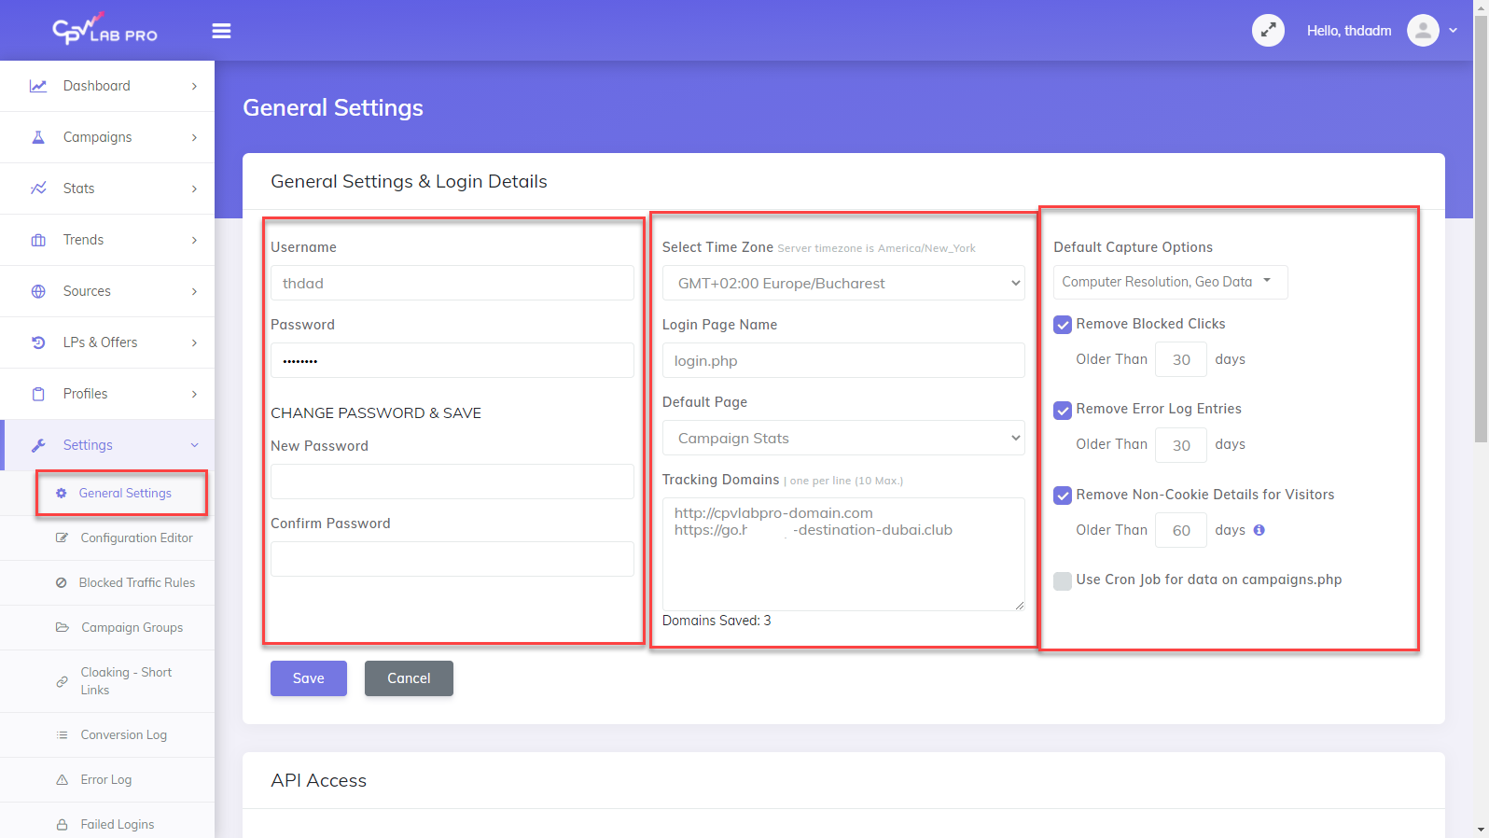Focus the New Password field
1489x838 pixels.
click(x=452, y=482)
